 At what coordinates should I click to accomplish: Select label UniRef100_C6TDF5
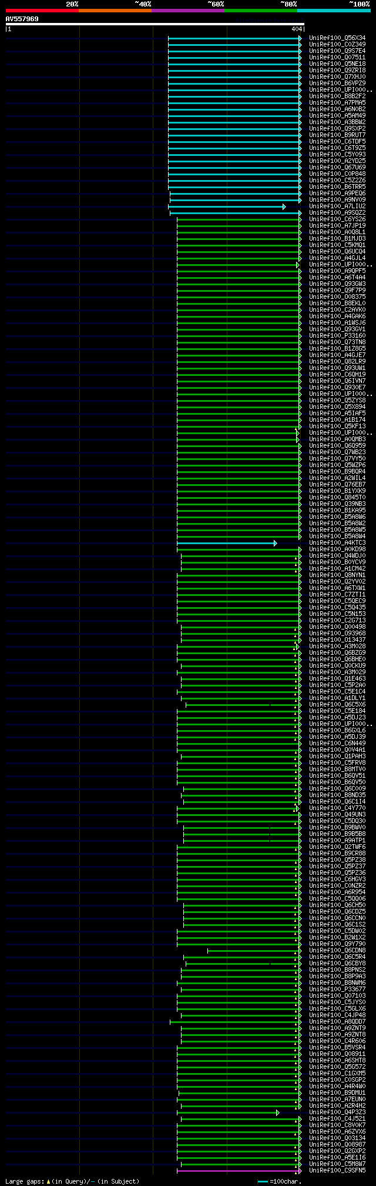click(337, 142)
